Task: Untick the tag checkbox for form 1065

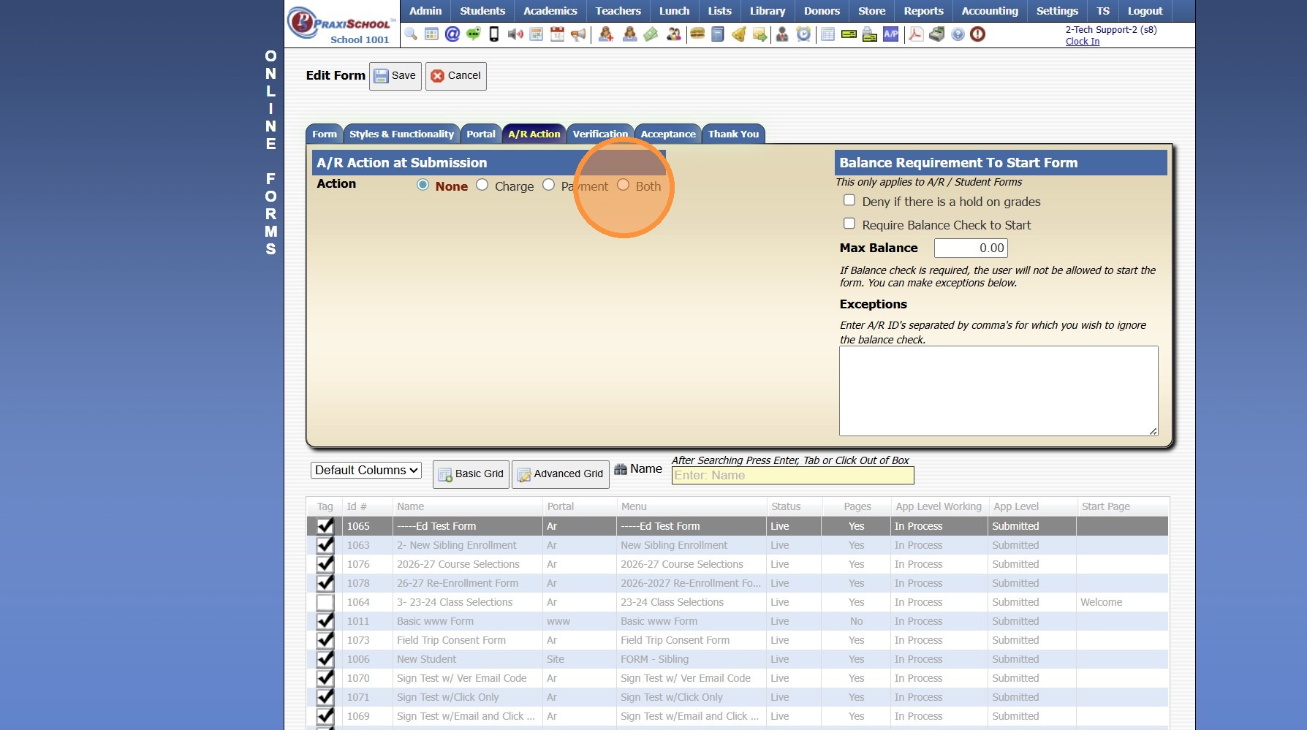Action: (325, 526)
